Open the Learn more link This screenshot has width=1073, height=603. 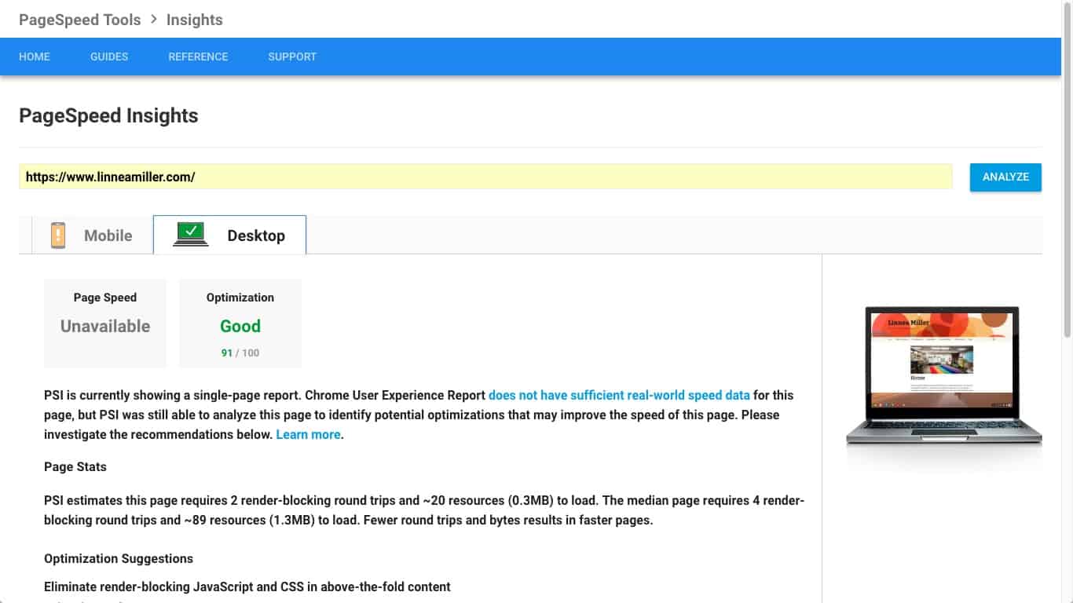pos(308,434)
